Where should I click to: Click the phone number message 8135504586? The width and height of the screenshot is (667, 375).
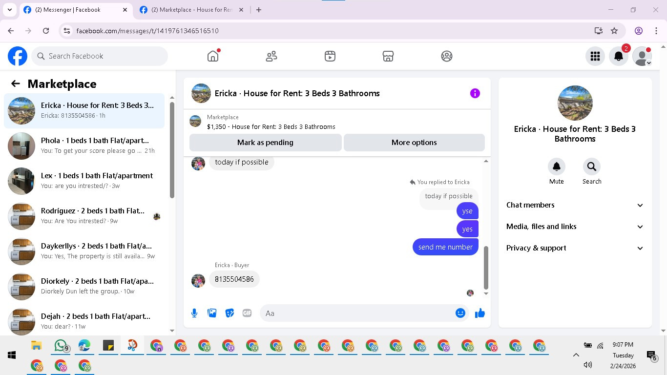point(234,279)
